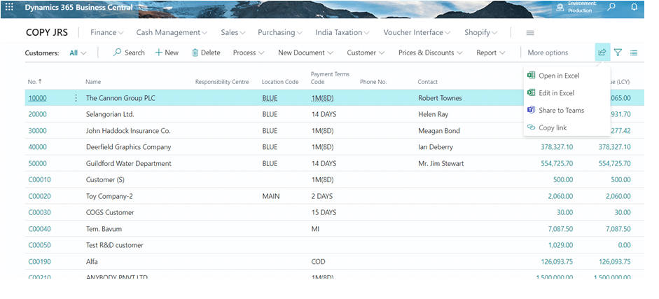The height and width of the screenshot is (299, 659).
Task: Click the COPY JRS company name
Action: (x=47, y=32)
